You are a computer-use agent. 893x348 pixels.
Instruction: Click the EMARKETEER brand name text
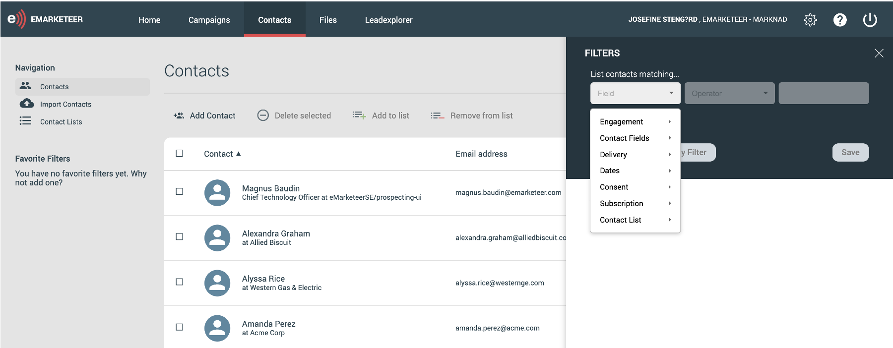(57, 19)
